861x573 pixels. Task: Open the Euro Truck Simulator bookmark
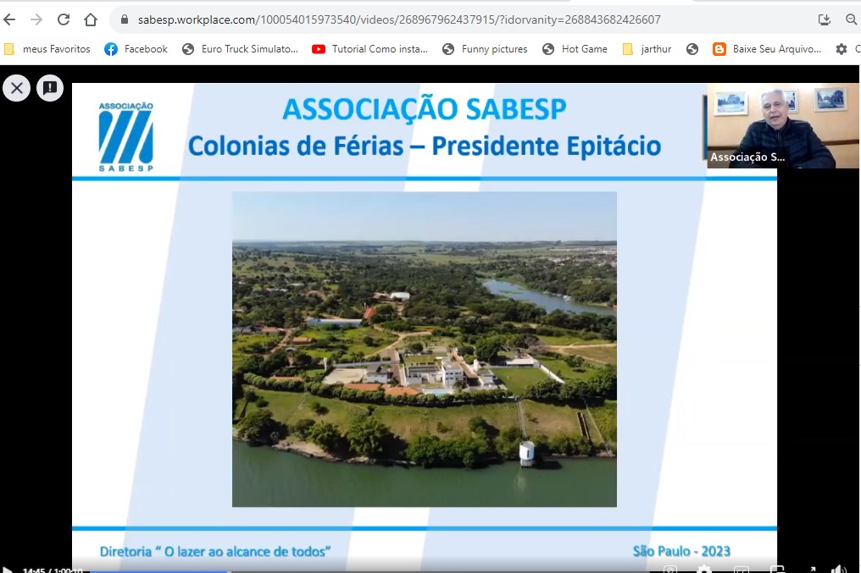[240, 49]
